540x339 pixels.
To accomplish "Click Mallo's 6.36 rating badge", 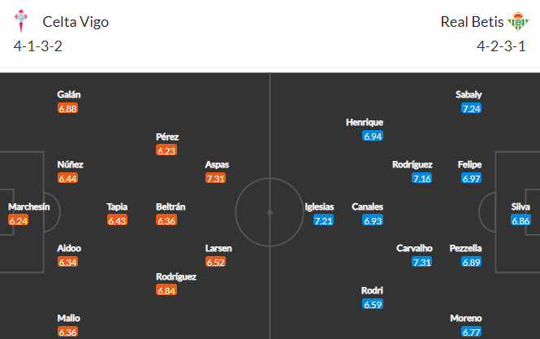I will coord(68,332).
